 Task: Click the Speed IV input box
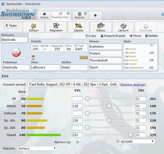coord(141,135)
